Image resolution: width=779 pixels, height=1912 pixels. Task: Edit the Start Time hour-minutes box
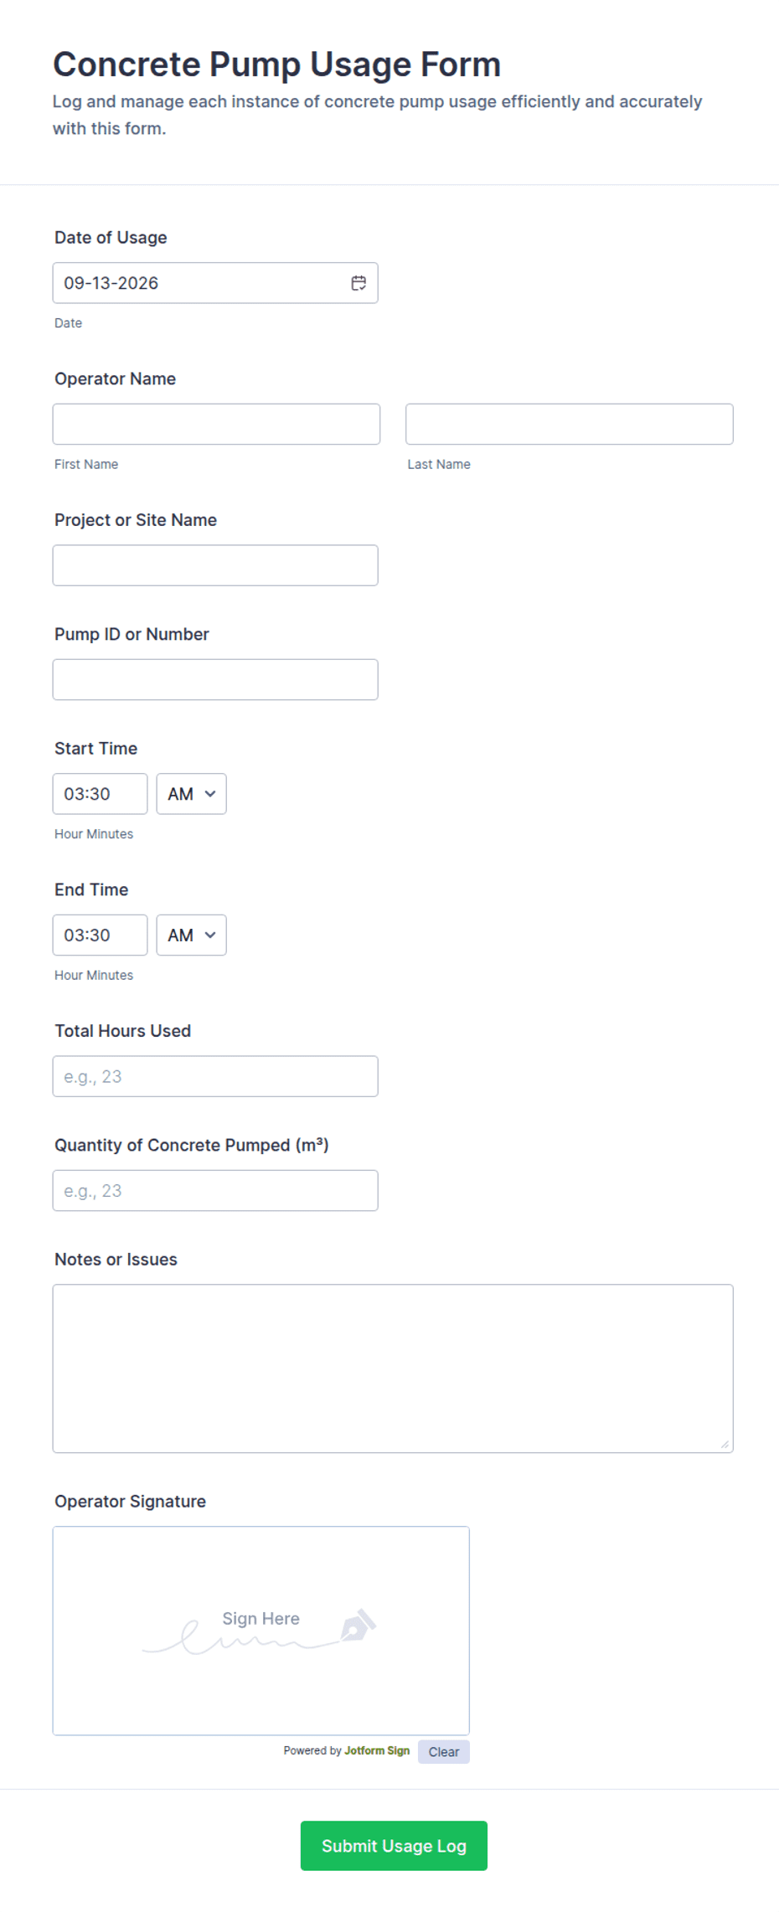point(100,794)
